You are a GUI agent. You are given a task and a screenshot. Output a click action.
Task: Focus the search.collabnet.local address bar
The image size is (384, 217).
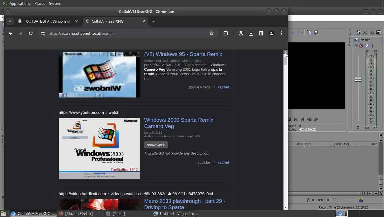(127, 33)
